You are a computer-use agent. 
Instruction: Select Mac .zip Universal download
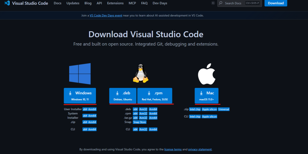[x=224, y=109]
